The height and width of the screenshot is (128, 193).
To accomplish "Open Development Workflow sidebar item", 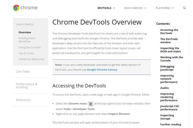I will (x=27, y=40).
